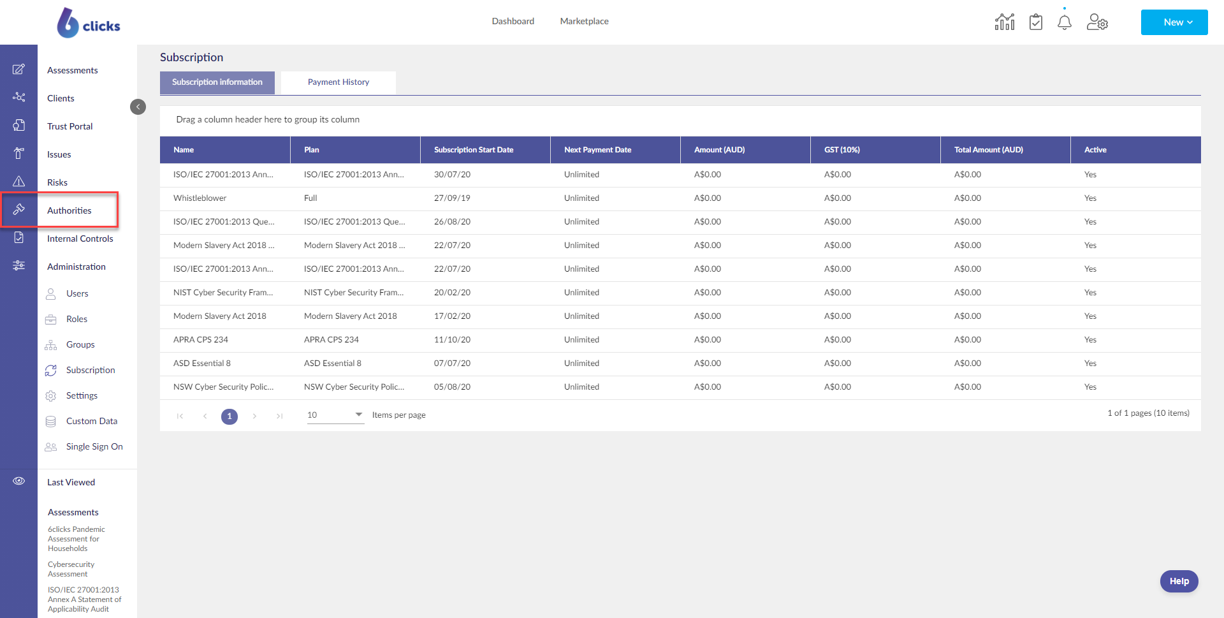Click the Subscription refresh icon
This screenshot has width=1224, height=618.
point(51,370)
